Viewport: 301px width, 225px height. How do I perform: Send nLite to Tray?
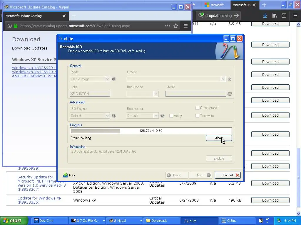tap(69, 175)
